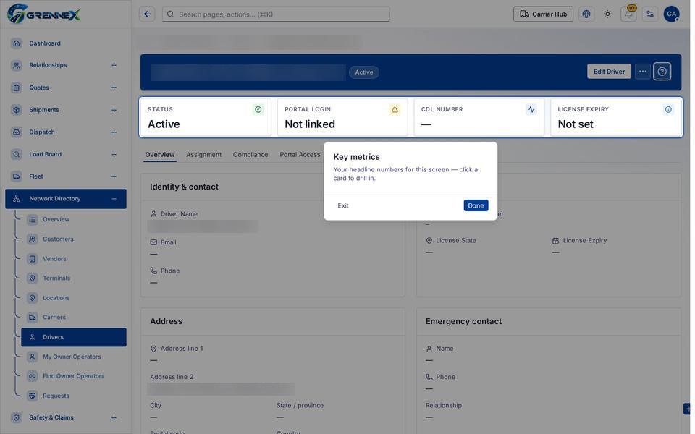This screenshot has height=434, width=695.
Task: Click the Status check circle icon
Action: pyautogui.click(x=258, y=109)
